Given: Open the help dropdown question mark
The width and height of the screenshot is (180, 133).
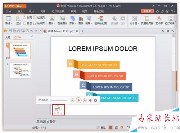Looking at the screenshot, I should point(173,12).
